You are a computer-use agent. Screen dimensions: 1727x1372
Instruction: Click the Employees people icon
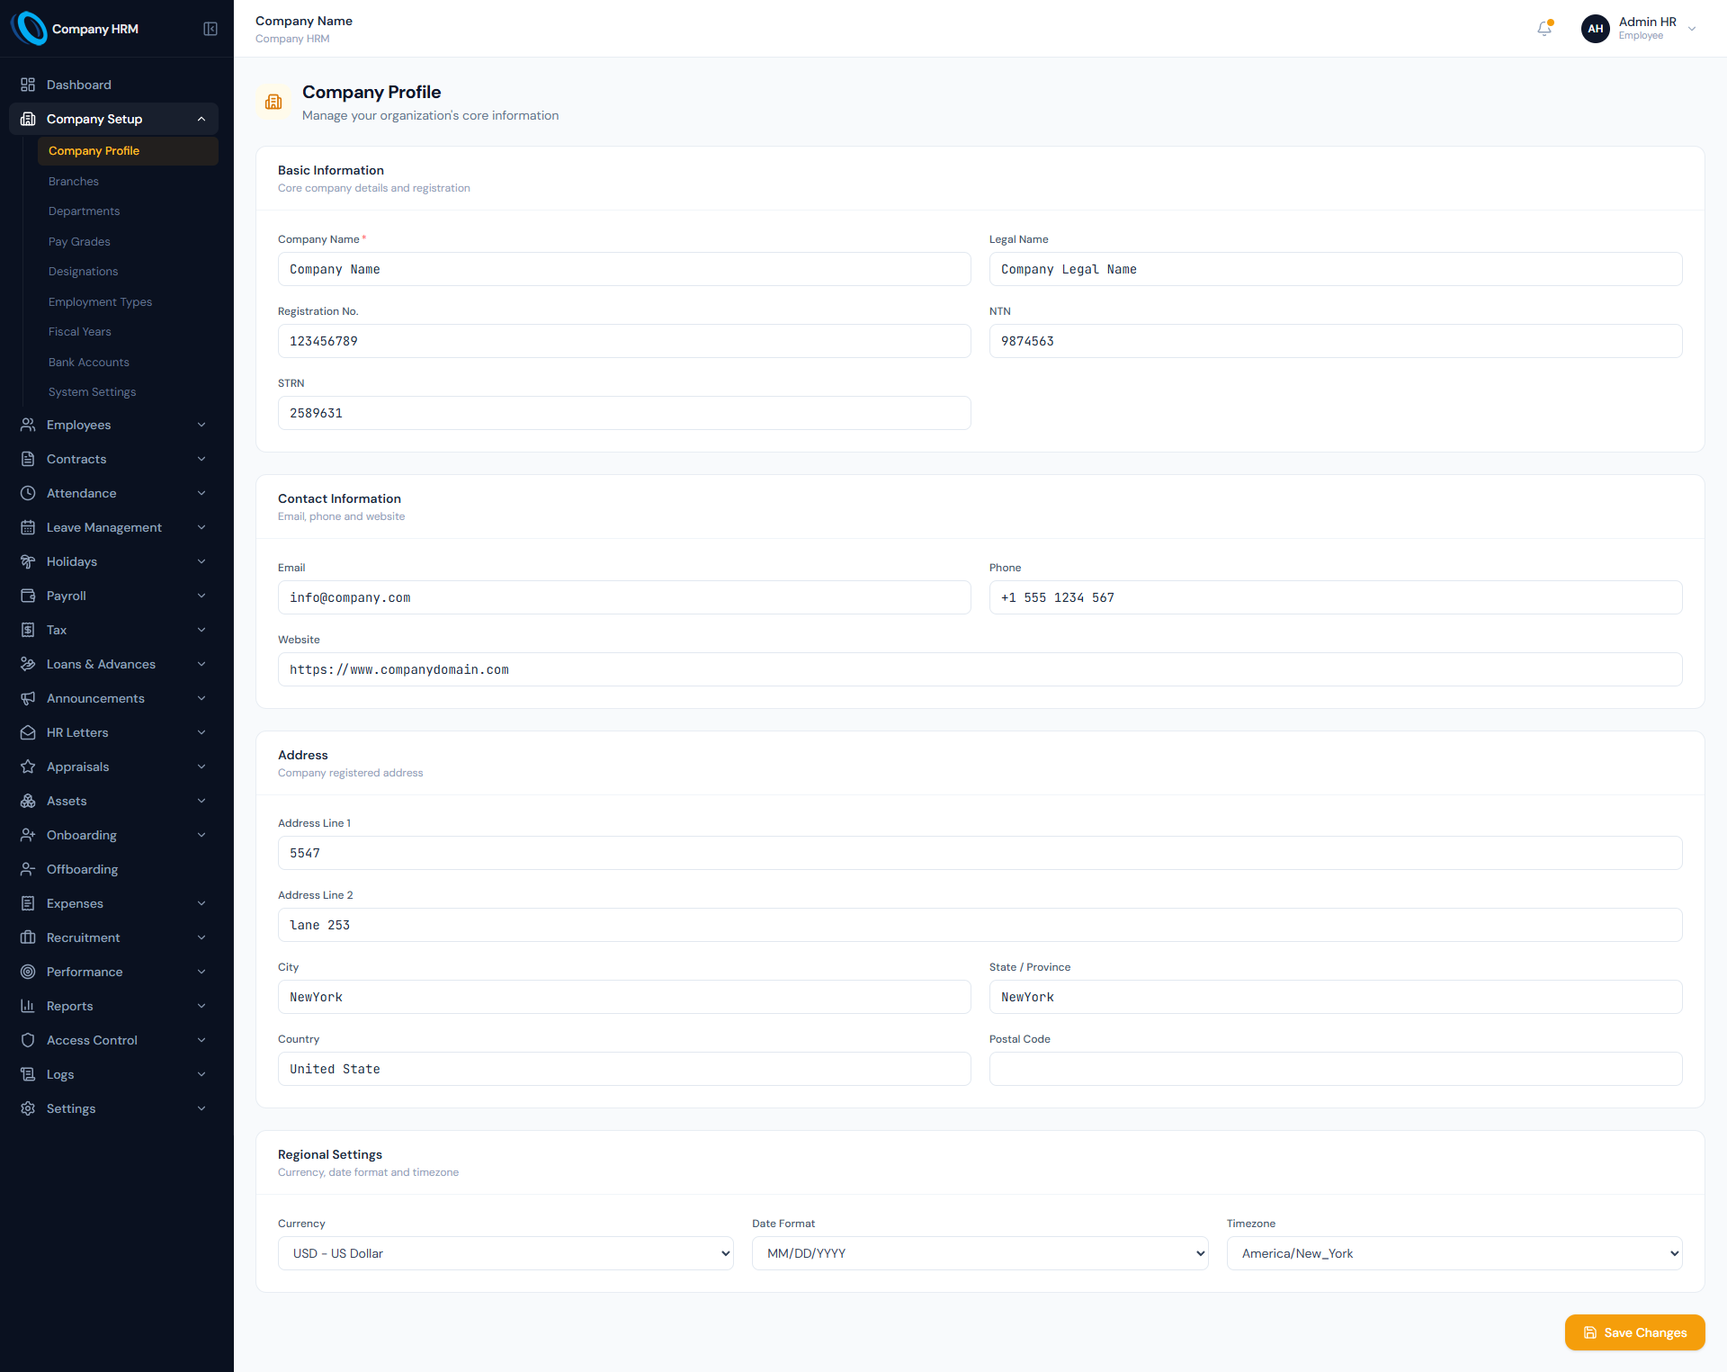28,425
